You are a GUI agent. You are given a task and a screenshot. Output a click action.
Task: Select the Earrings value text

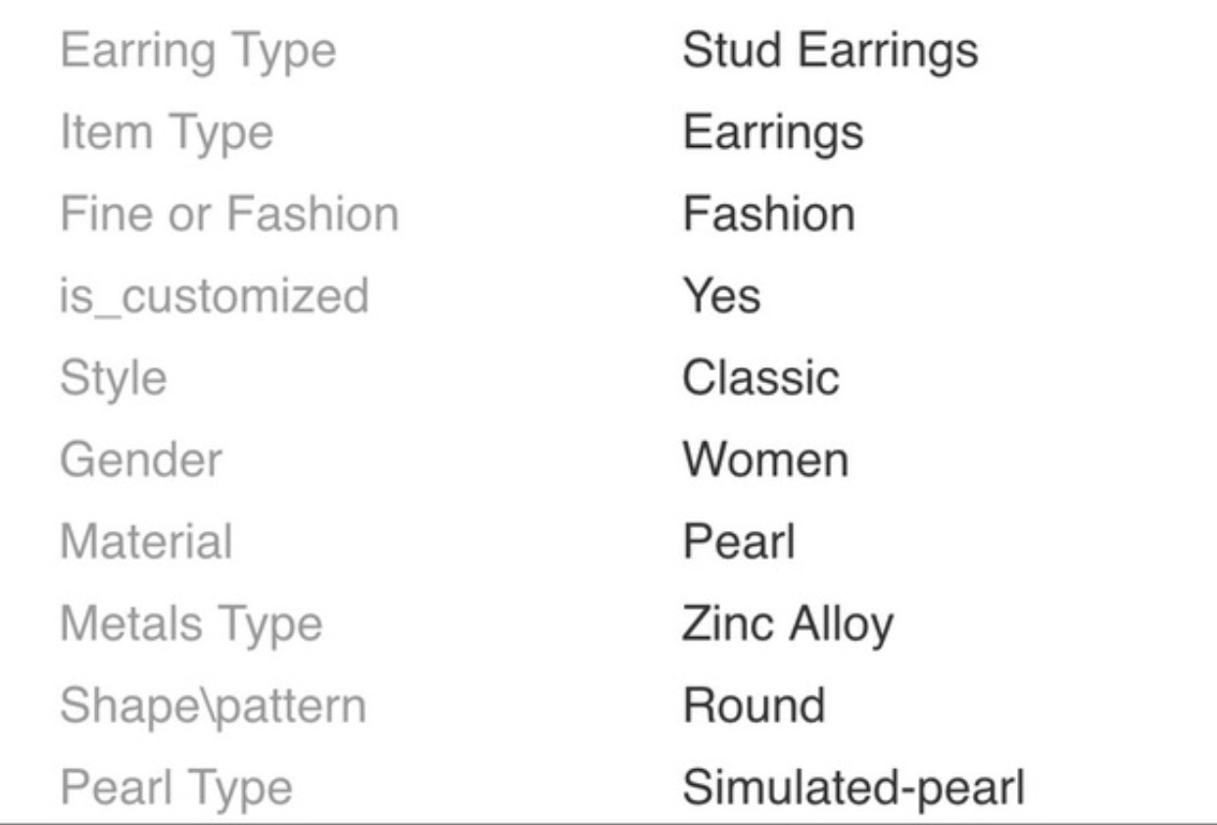coord(772,132)
